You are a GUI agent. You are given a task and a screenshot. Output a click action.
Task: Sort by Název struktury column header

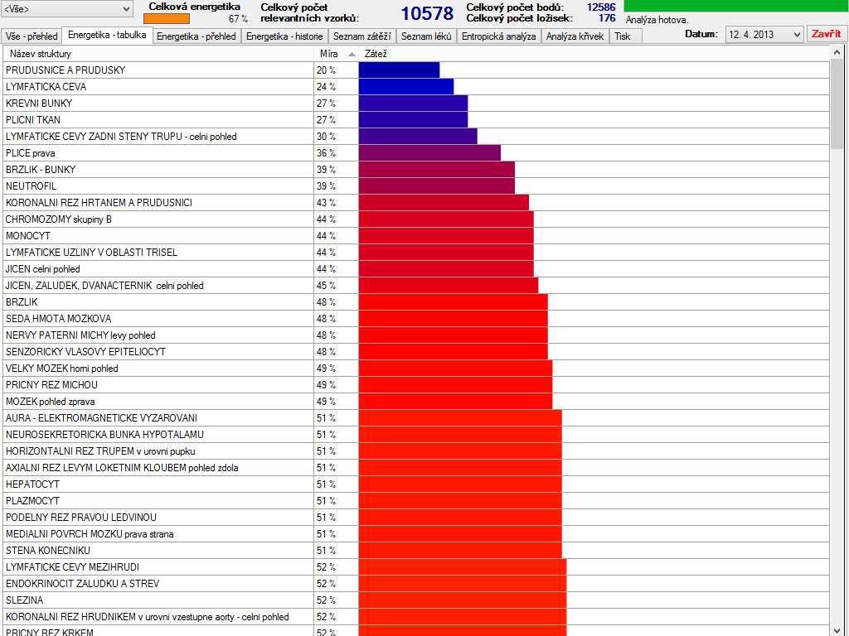158,54
